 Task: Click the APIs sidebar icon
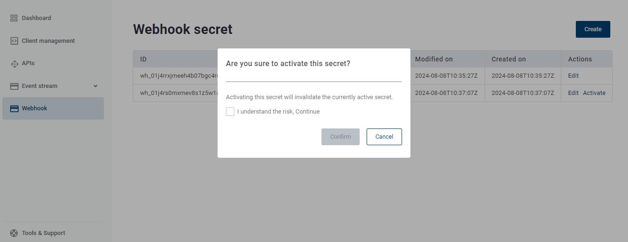(14, 63)
